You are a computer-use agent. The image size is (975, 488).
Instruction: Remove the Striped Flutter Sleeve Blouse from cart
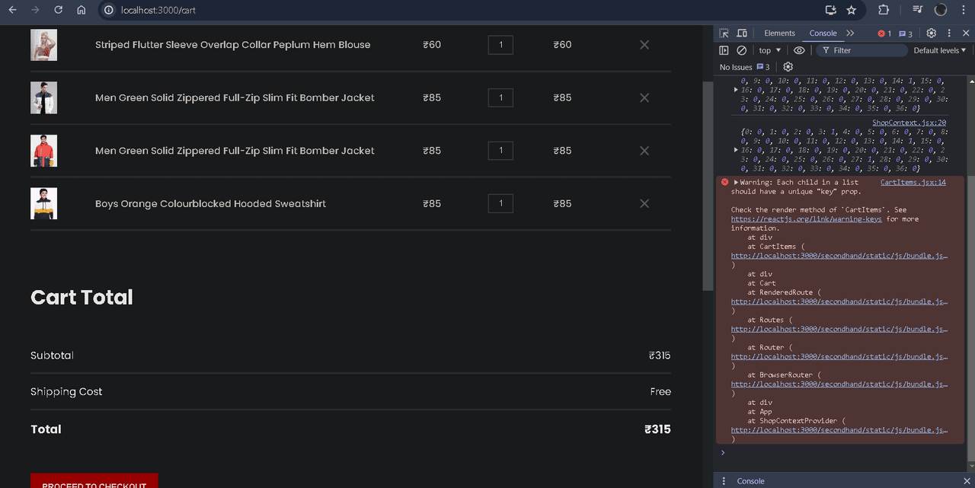[x=644, y=45]
